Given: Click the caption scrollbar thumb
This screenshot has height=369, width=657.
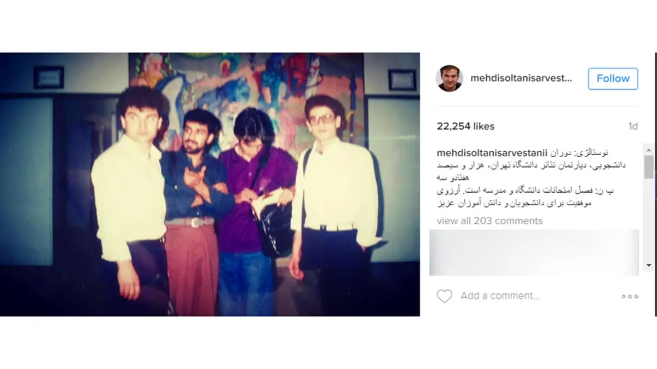Looking at the screenshot, I should pos(649,167).
